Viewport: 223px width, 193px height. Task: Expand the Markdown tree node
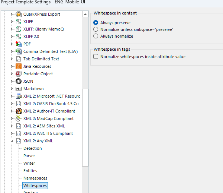[12, 89]
